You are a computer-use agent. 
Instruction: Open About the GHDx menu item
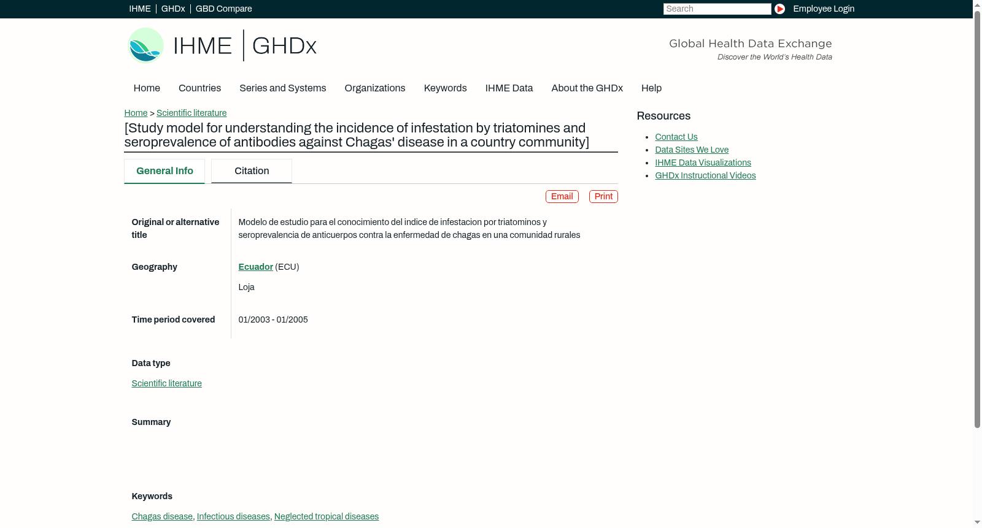pos(587,88)
